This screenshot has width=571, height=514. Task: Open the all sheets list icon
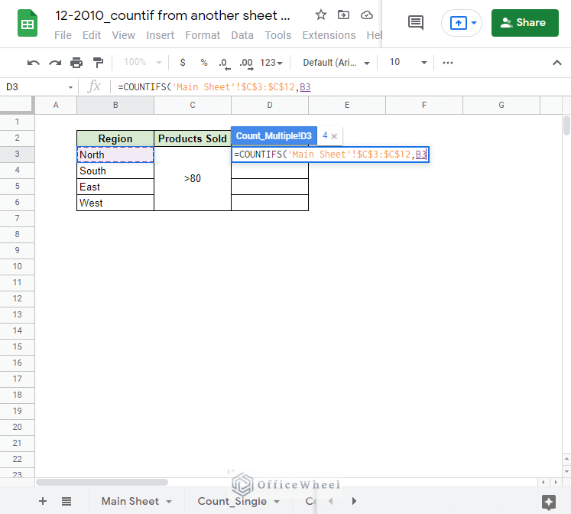(x=67, y=502)
